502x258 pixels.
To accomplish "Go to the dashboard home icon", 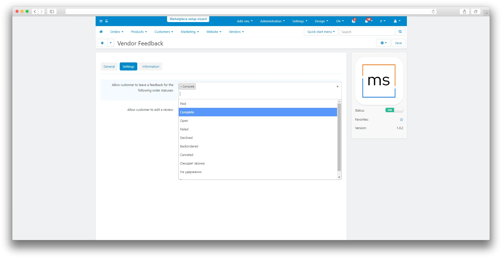I will [x=101, y=32].
